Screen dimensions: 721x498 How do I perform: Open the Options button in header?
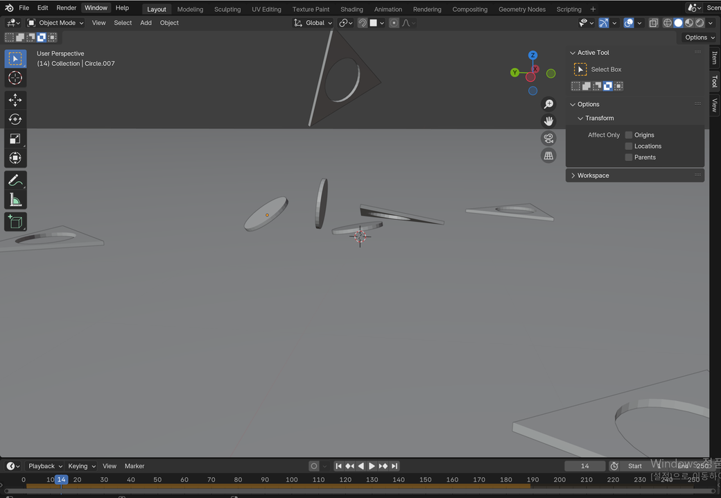699,37
